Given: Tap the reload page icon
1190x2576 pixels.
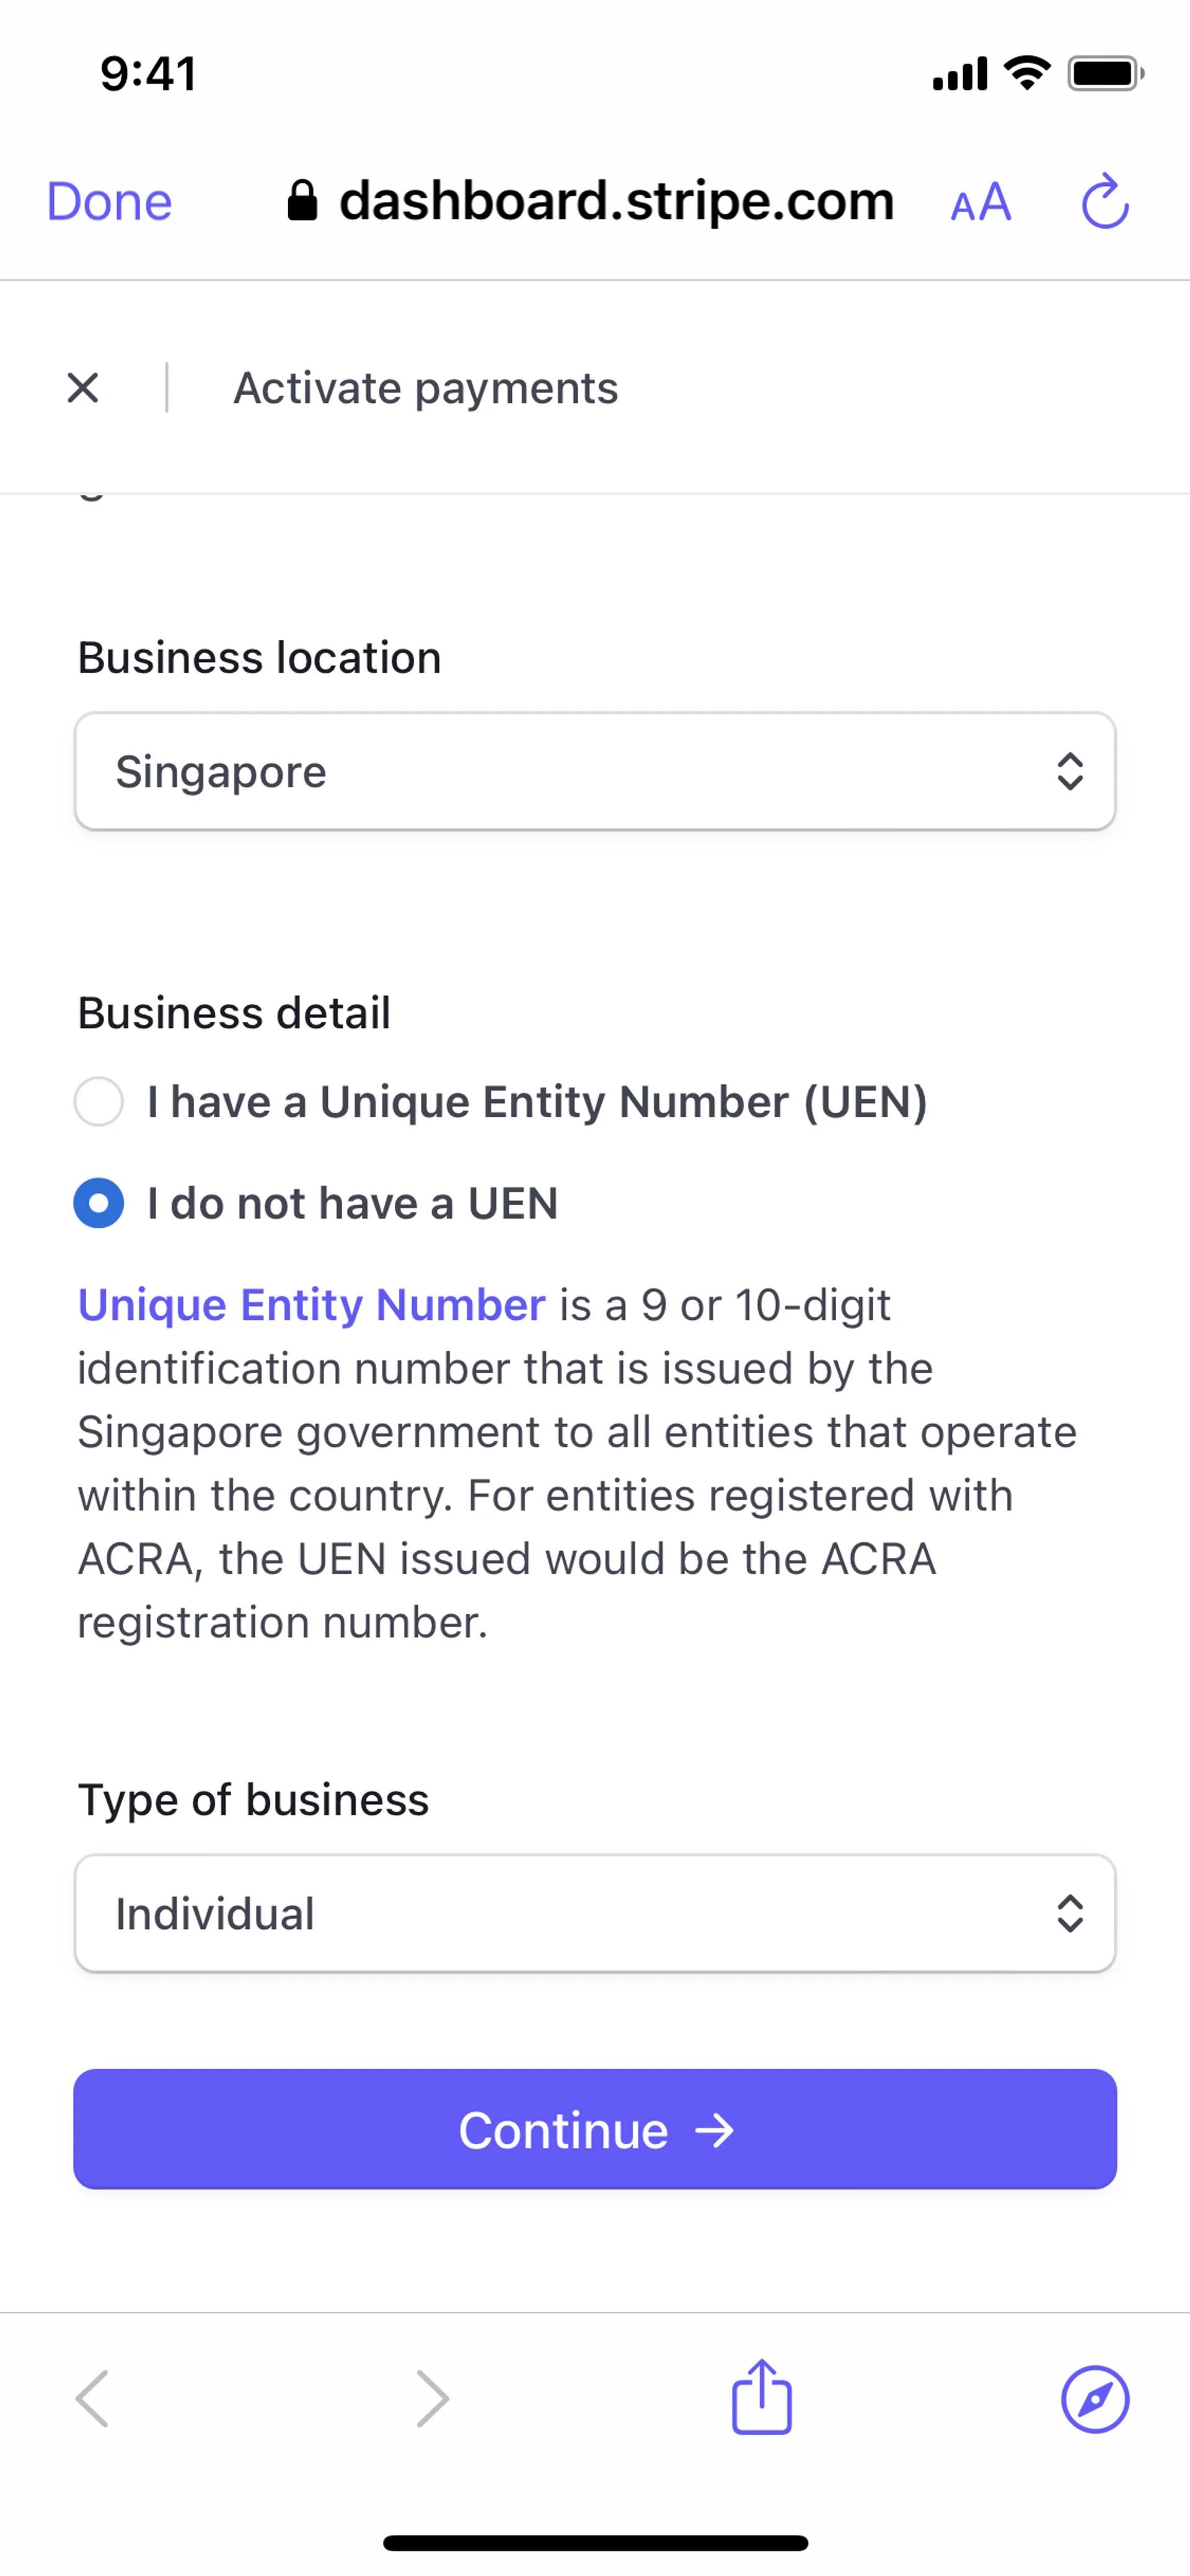Looking at the screenshot, I should (x=1105, y=202).
